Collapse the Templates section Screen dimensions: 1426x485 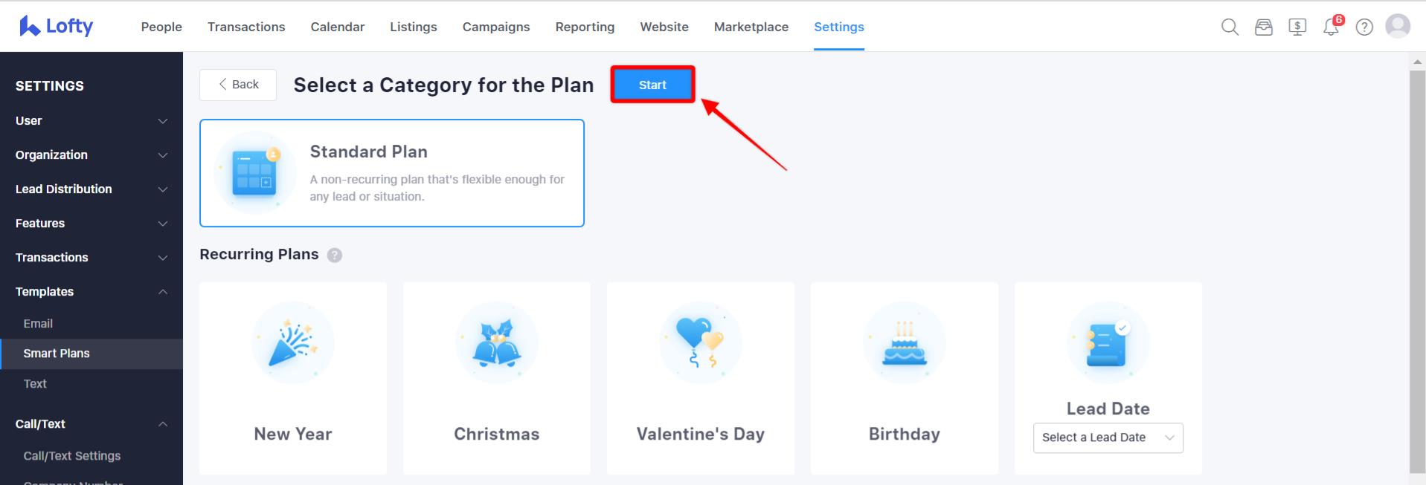91,291
